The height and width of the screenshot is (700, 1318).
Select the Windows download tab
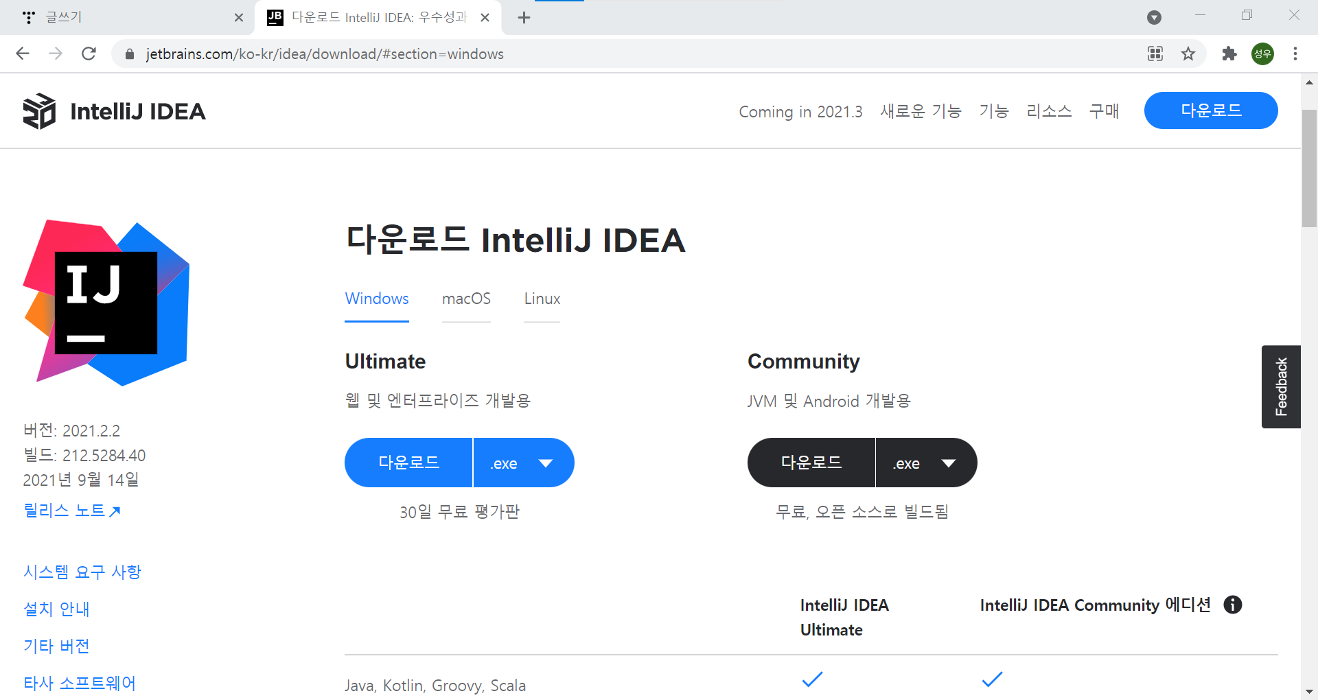click(377, 299)
